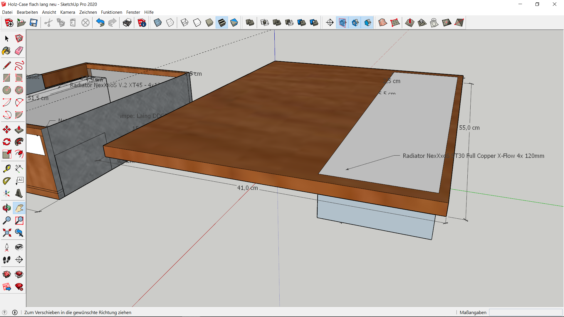Select the sandbox Smoove tool
The height and width of the screenshot is (317, 564).
click(x=409, y=23)
